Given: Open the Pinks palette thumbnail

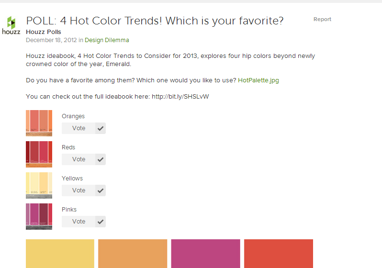Looking at the screenshot, I should click(x=39, y=216).
